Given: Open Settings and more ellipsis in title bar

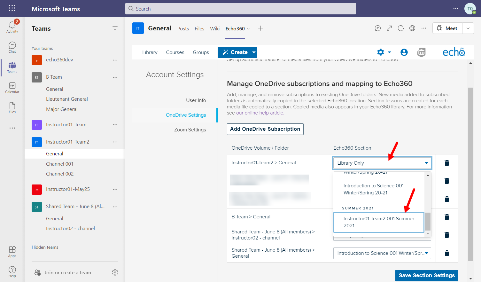Looking at the screenshot, I should pyautogui.click(x=456, y=9).
